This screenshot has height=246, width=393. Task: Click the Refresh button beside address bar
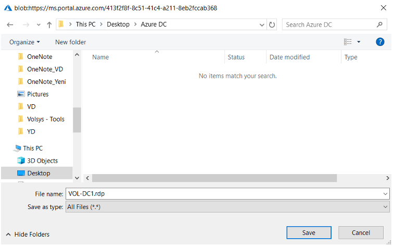272,24
